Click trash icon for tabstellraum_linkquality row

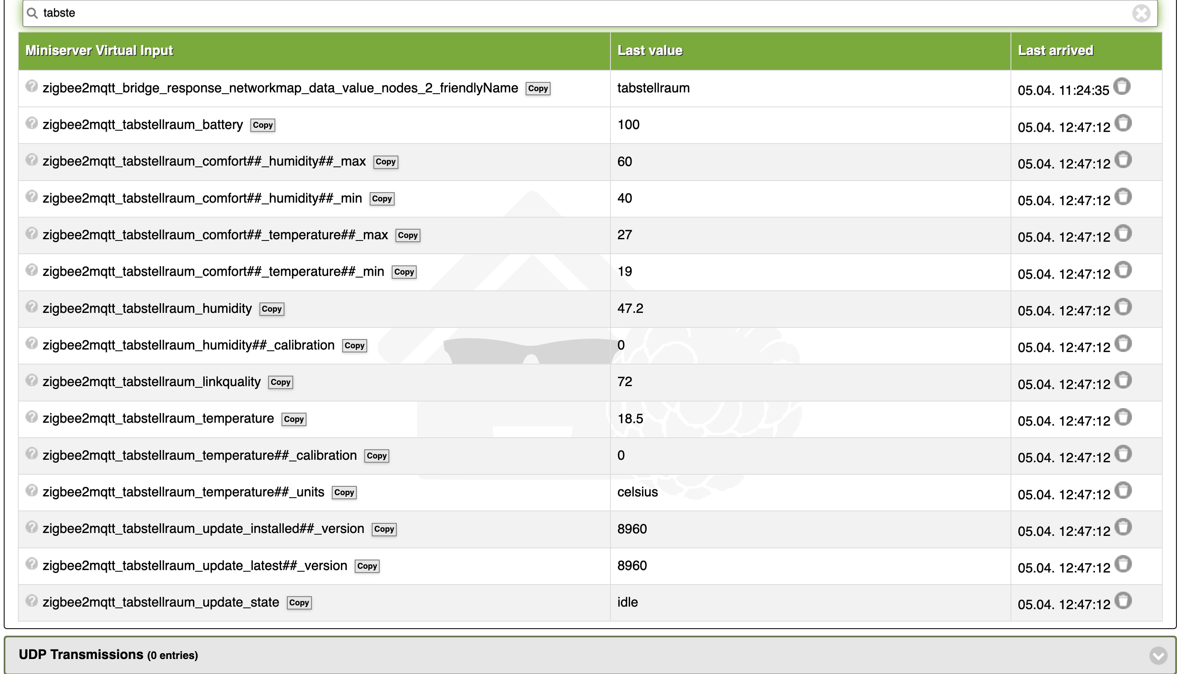click(1123, 381)
